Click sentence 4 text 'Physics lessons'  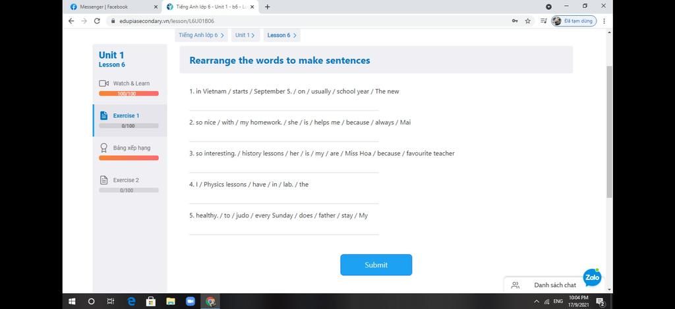[x=225, y=184]
